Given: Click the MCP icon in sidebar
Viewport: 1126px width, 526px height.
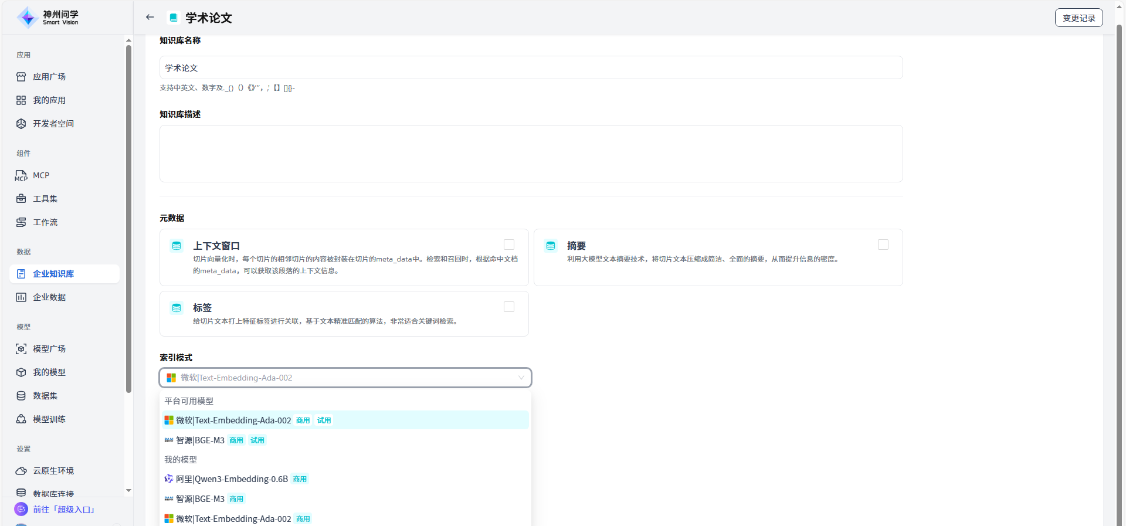Looking at the screenshot, I should [x=21, y=175].
